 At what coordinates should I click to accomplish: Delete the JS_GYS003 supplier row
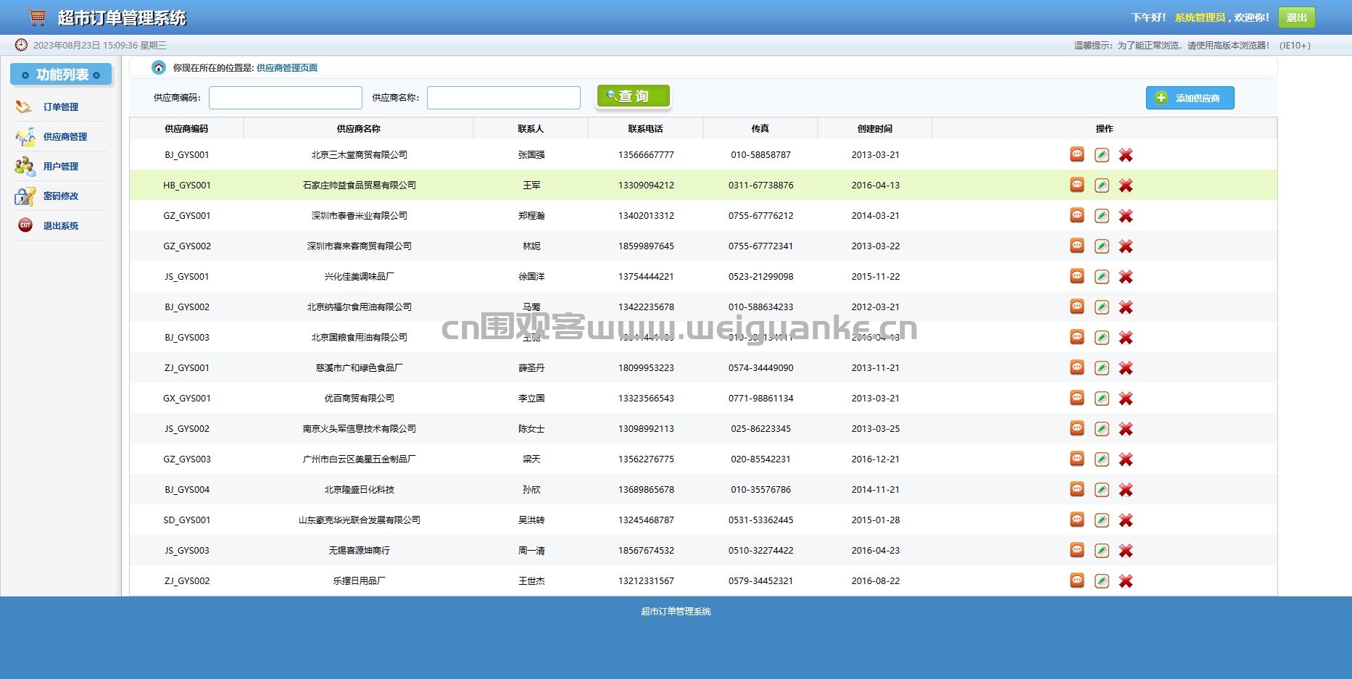pyautogui.click(x=1126, y=551)
